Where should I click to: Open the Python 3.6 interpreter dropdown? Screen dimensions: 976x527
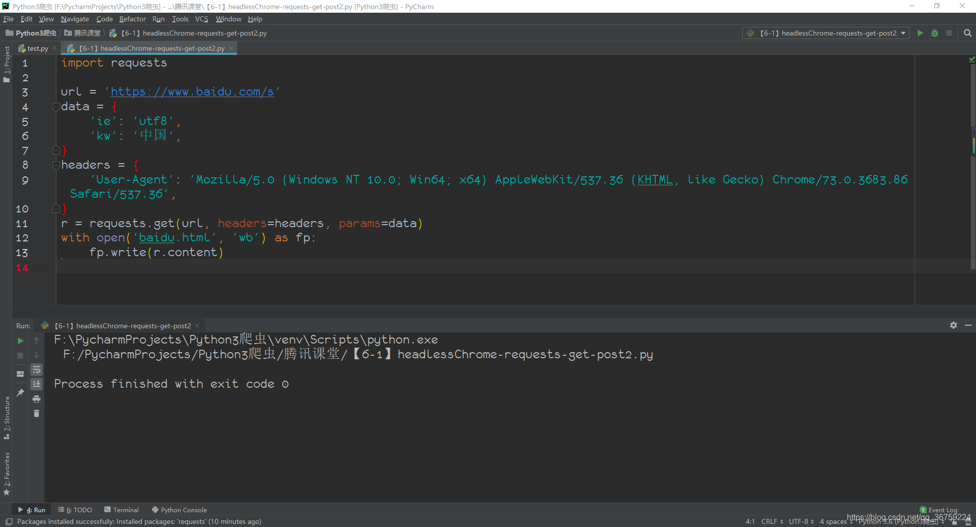click(x=898, y=521)
